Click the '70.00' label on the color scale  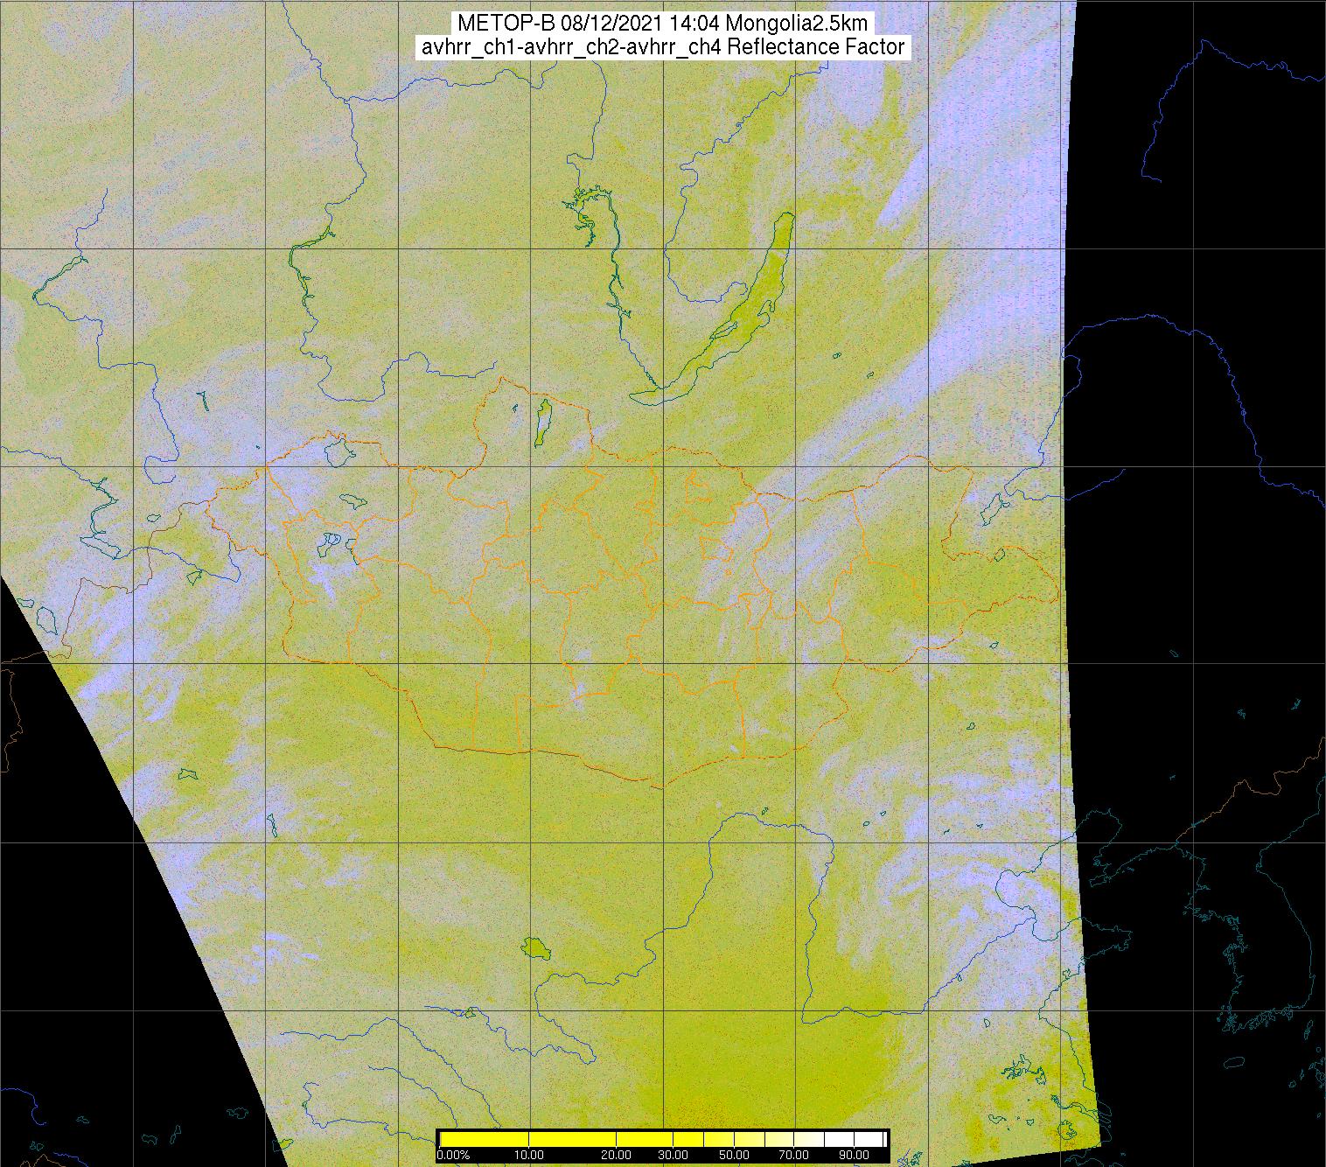pyautogui.click(x=793, y=1155)
